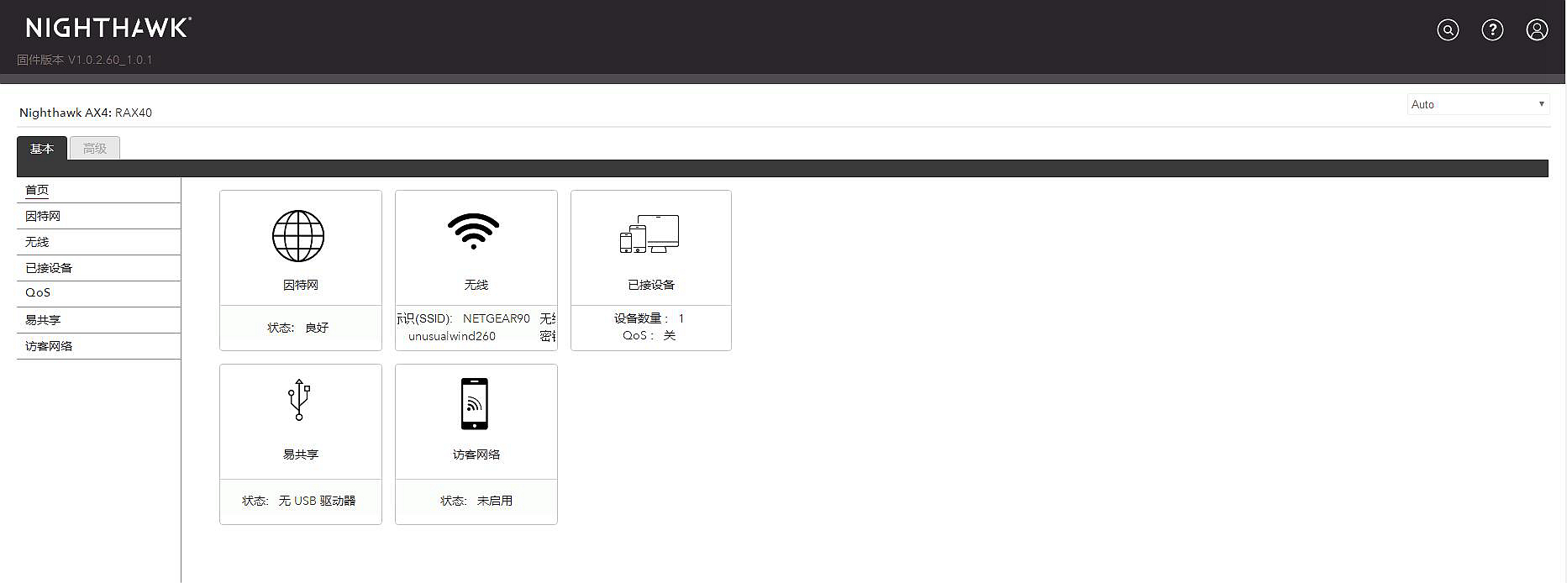1567x583 pixels.
Task: Select 已接设备 in the sidebar
Action: (49, 268)
